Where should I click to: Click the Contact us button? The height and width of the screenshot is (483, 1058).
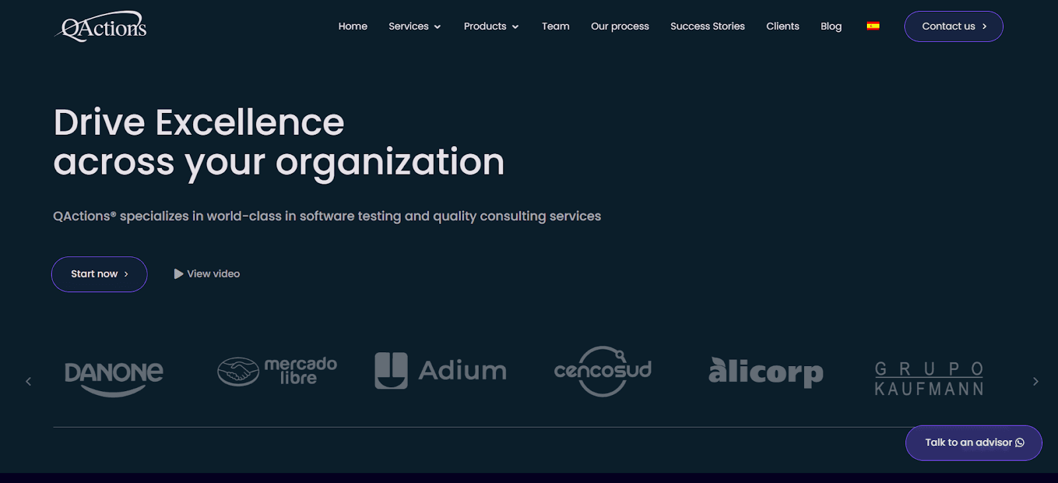954,26
